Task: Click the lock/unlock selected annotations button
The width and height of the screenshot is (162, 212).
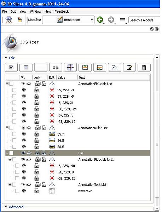Action: 56,67
